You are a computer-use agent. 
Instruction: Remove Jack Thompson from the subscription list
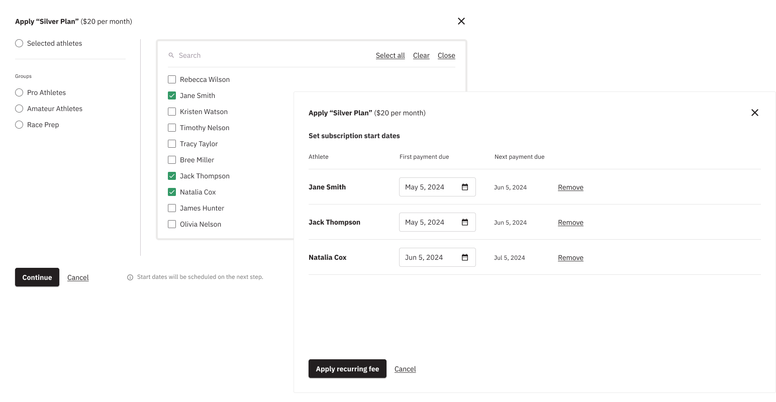coord(570,223)
